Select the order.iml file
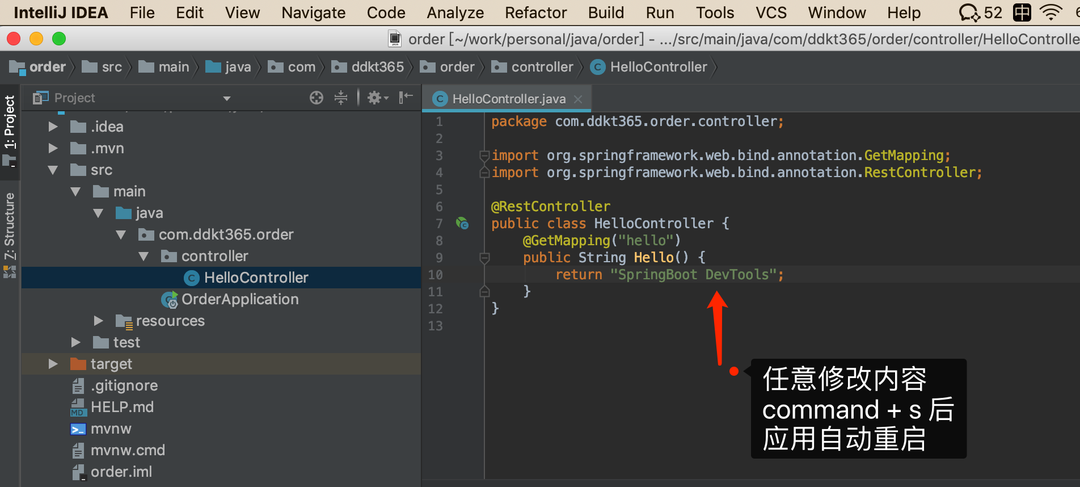Screen dimensions: 1080x487 [121, 472]
